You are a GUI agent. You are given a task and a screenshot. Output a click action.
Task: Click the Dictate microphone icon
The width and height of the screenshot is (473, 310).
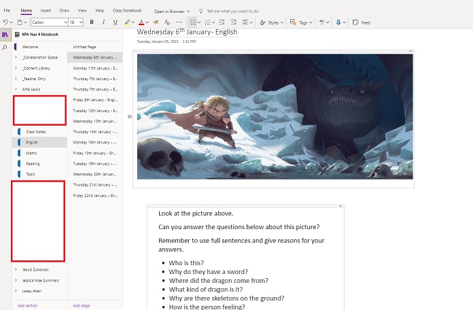pos(338,22)
